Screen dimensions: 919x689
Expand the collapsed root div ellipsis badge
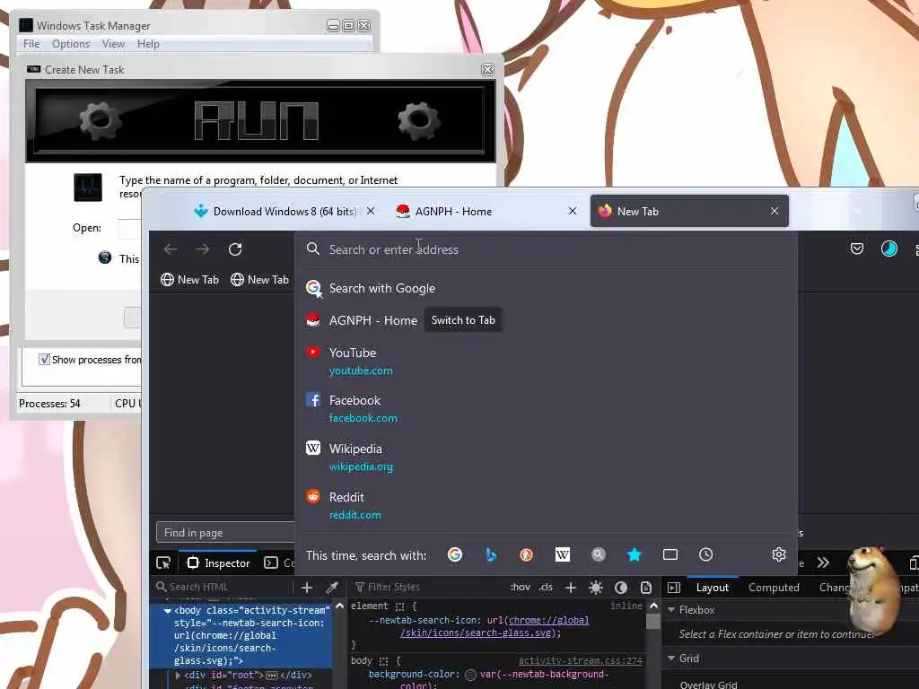click(x=271, y=676)
